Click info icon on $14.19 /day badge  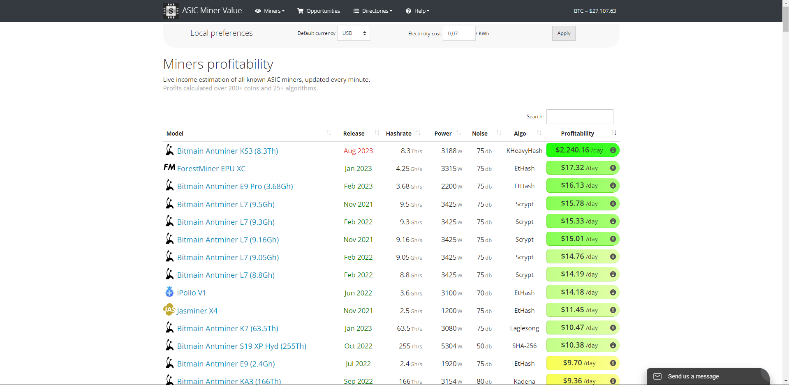click(x=613, y=274)
